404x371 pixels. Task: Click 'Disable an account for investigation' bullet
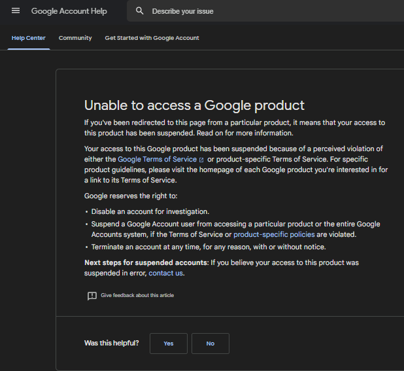click(x=150, y=211)
